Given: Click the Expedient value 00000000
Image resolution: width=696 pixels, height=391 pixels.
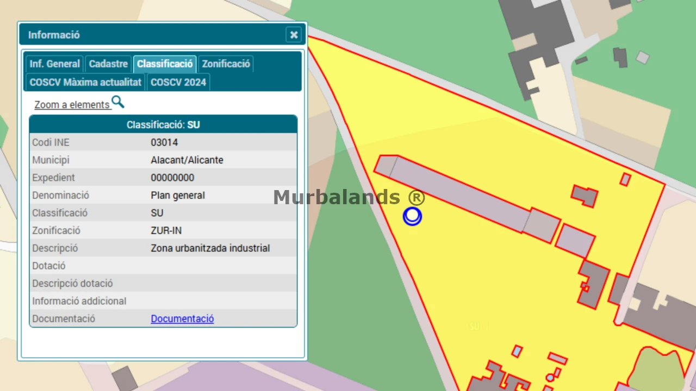Looking at the screenshot, I should [172, 178].
